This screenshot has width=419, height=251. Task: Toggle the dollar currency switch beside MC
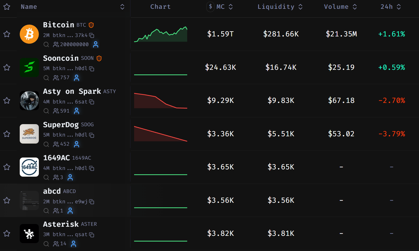(x=210, y=7)
